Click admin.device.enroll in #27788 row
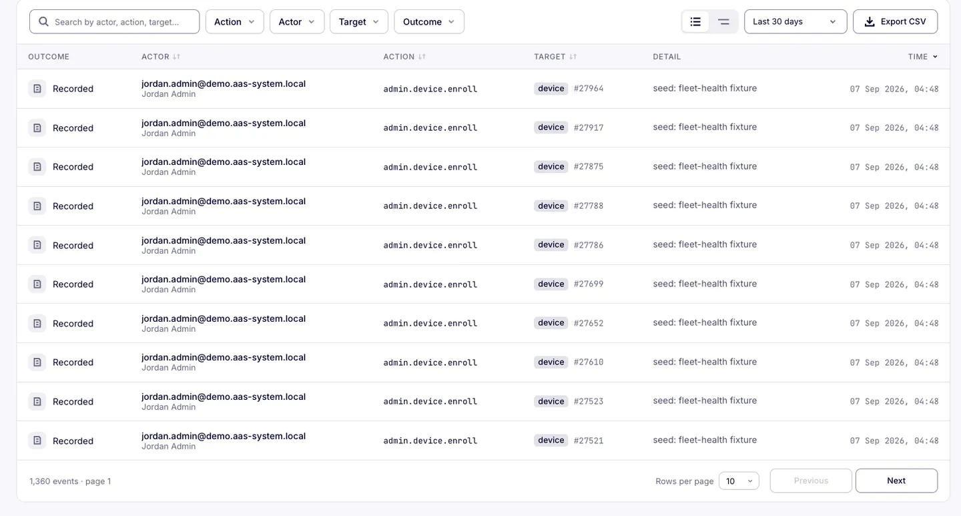961x516 pixels. (430, 206)
